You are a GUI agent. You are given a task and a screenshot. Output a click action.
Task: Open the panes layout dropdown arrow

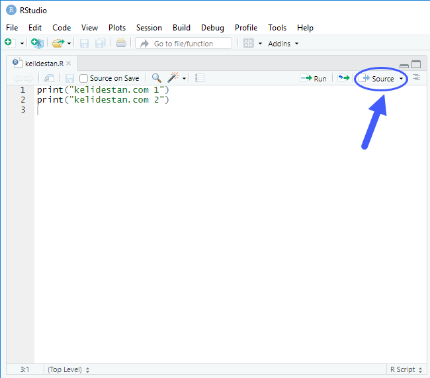[x=260, y=44]
